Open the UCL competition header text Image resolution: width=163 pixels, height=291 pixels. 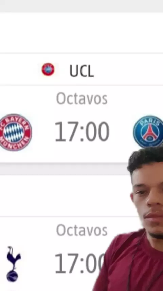(81, 71)
